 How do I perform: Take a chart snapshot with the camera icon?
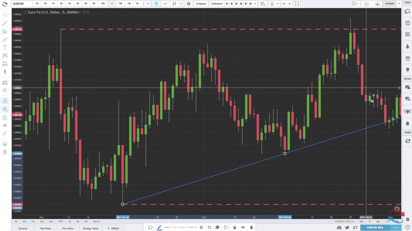pyautogui.click(x=339, y=227)
